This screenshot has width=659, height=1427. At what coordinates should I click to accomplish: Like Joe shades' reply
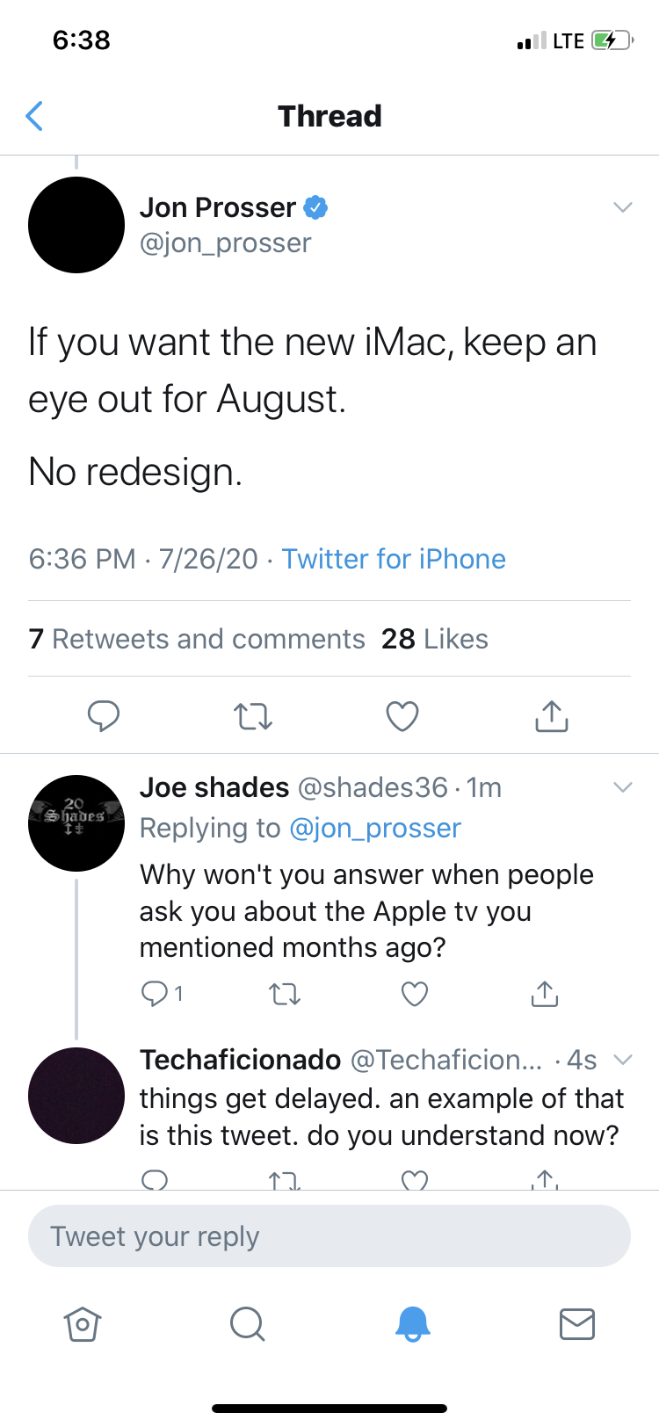point(414,994)
